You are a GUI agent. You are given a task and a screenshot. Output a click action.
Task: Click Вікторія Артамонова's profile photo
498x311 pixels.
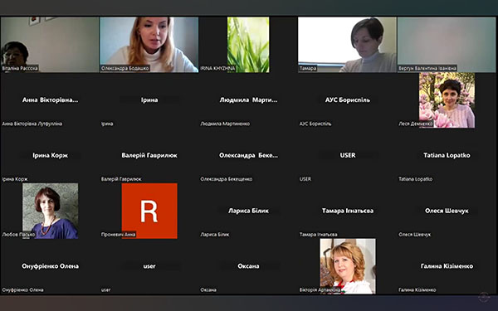click(348, 266)
